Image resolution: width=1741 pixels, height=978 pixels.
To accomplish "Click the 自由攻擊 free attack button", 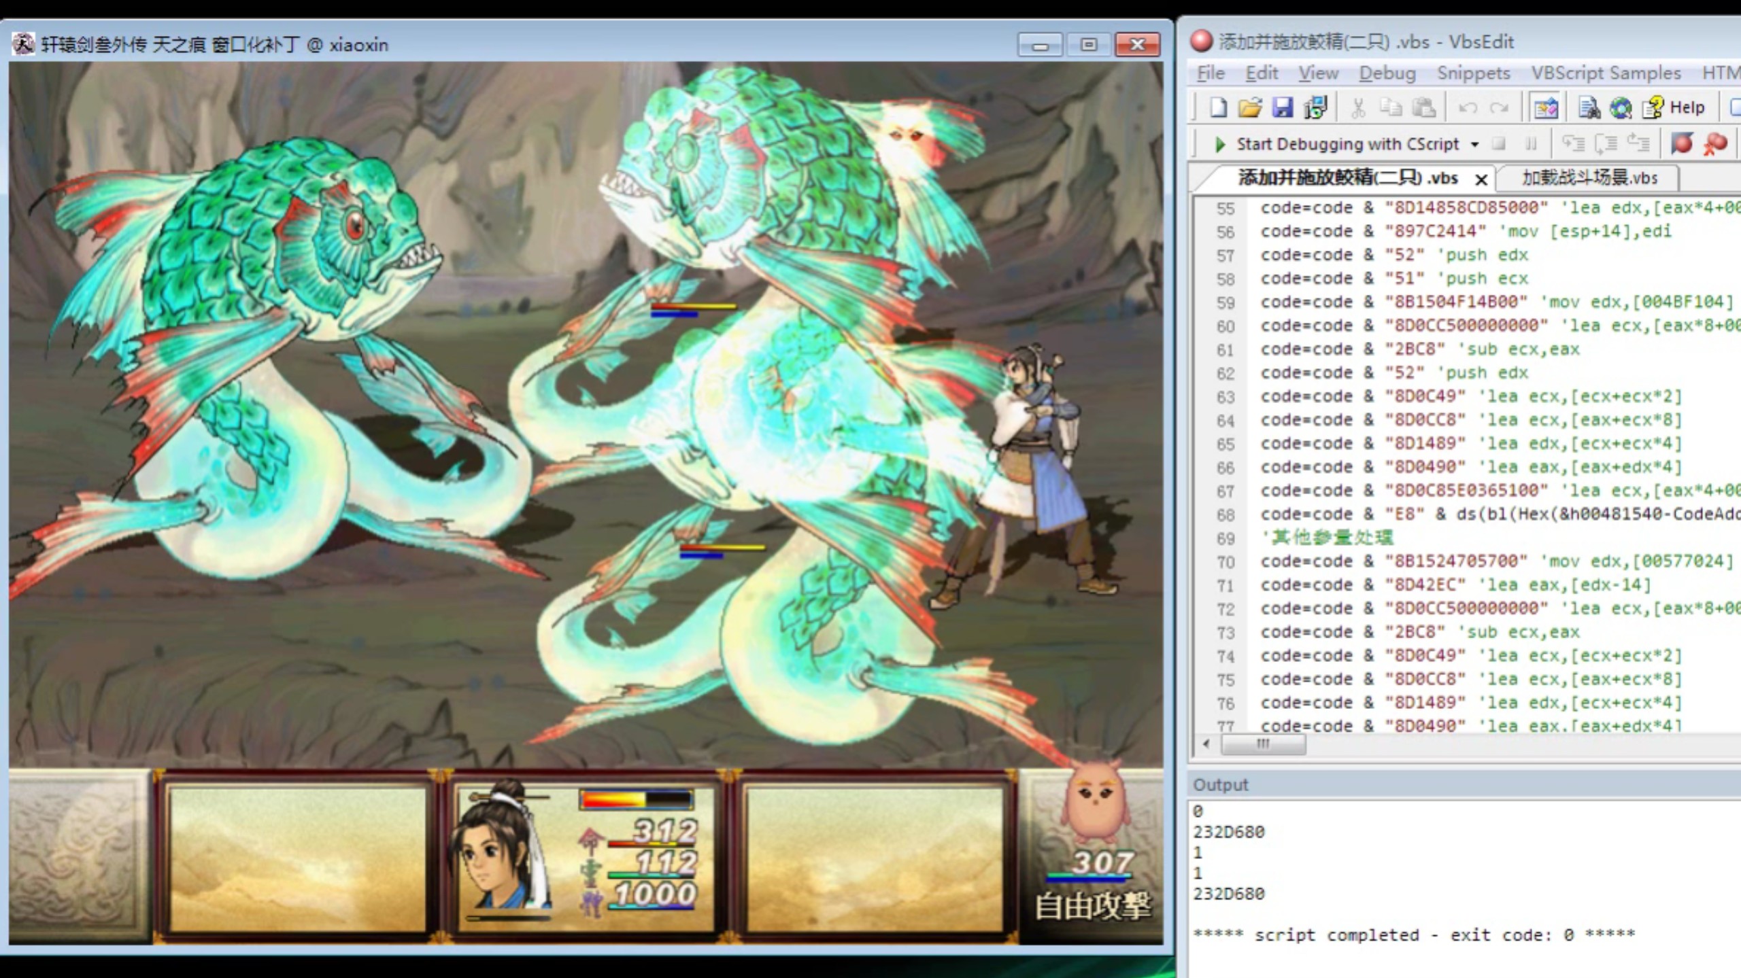I will click(1092, 907).
